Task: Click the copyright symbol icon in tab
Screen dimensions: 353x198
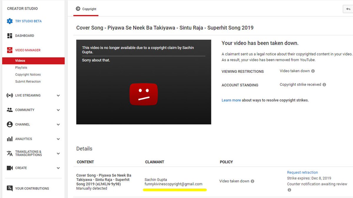Action: tap(78, 9)
